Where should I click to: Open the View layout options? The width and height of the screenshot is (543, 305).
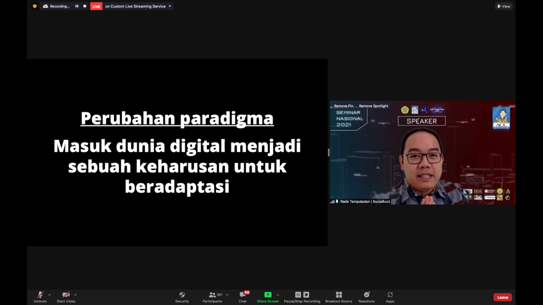pyautogui.click(x=504, y=6)
